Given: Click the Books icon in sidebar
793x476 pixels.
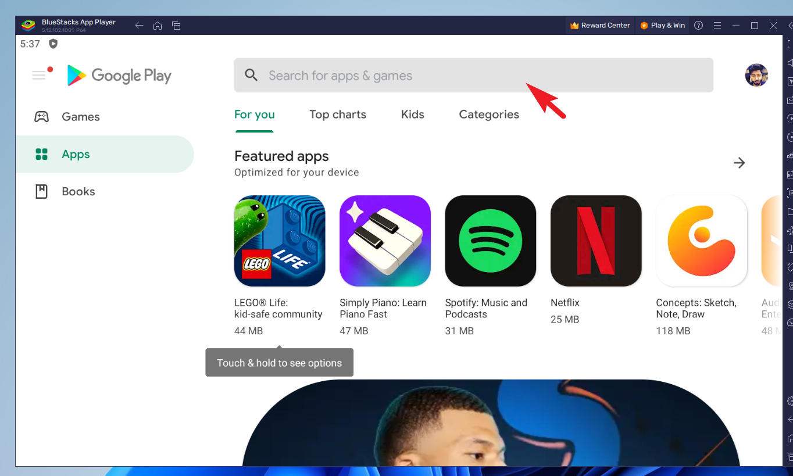Looking at the screenshot, I should pyautogui.click(x=41, y=191).
